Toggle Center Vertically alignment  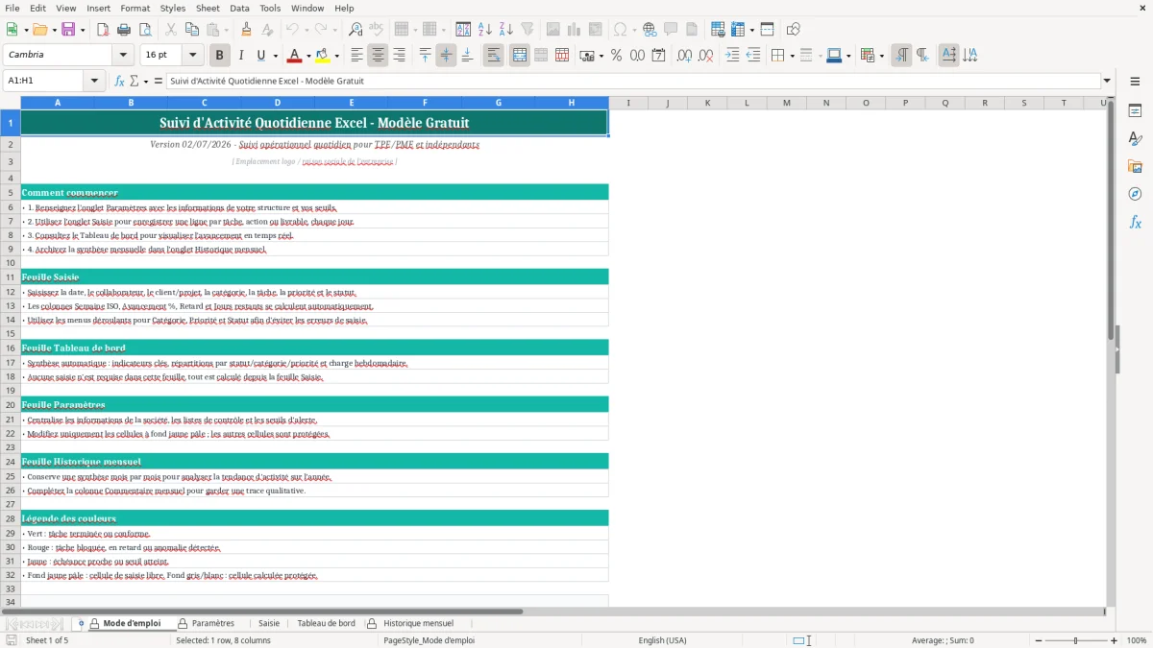446,56
